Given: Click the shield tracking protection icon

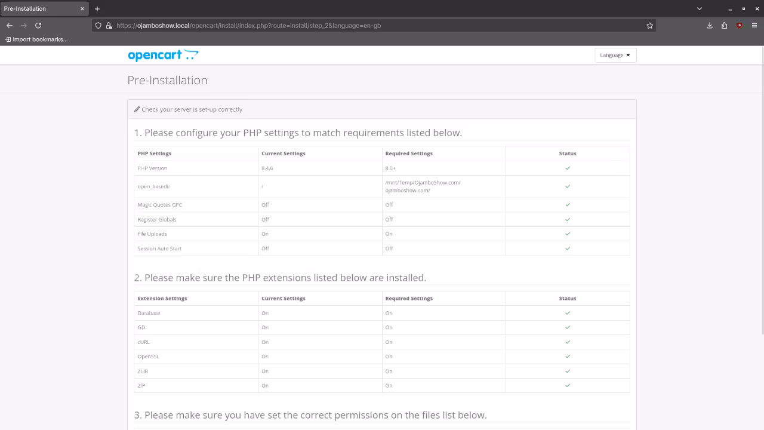Looking at the screenshot, I should pyautogui.click(x=98, y=26).
